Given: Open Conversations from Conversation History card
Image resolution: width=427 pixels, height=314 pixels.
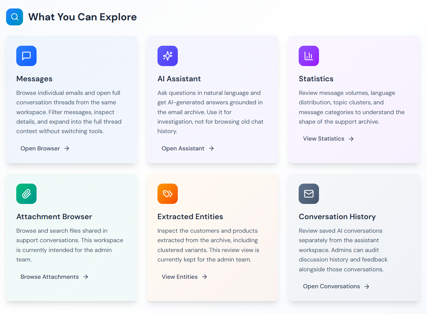Looking at the screenshot, I should click(x=336, y=287).
